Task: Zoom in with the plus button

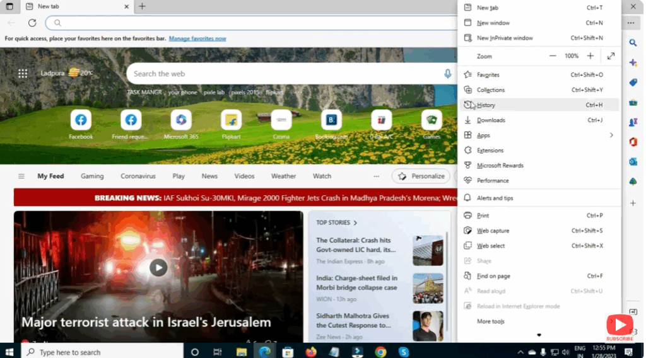Action: [x=590, y=56]
